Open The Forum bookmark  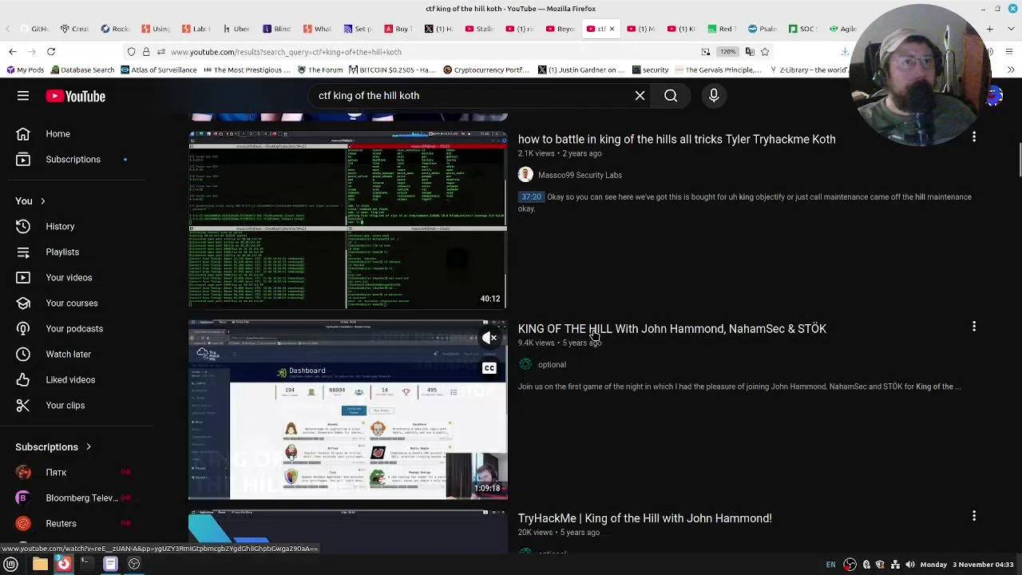[x=320, y=70]
